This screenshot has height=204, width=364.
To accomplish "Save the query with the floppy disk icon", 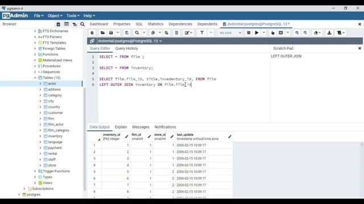I will (x=111, y=33).
